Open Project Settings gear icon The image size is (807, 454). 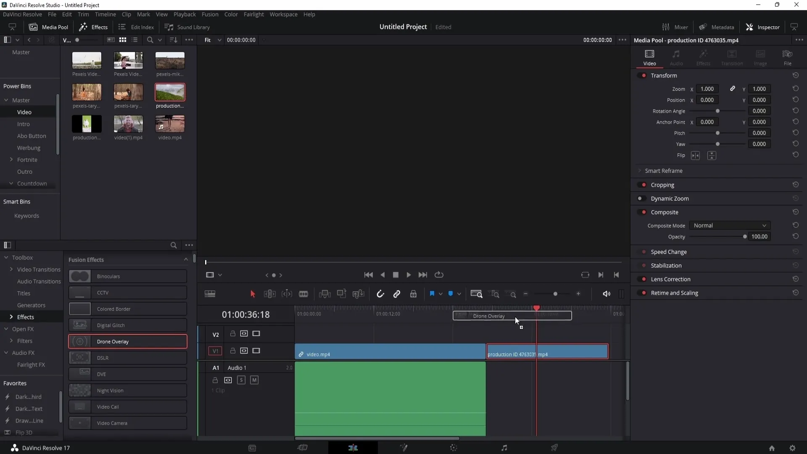[792, 448]
